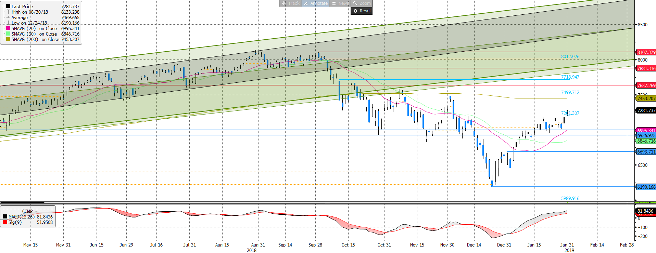
Task: Click the Oct 31 date label
Action: coord(384,245)
